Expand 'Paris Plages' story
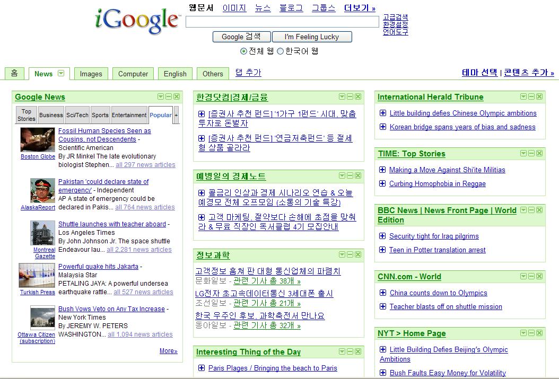 tap(202, 367)
